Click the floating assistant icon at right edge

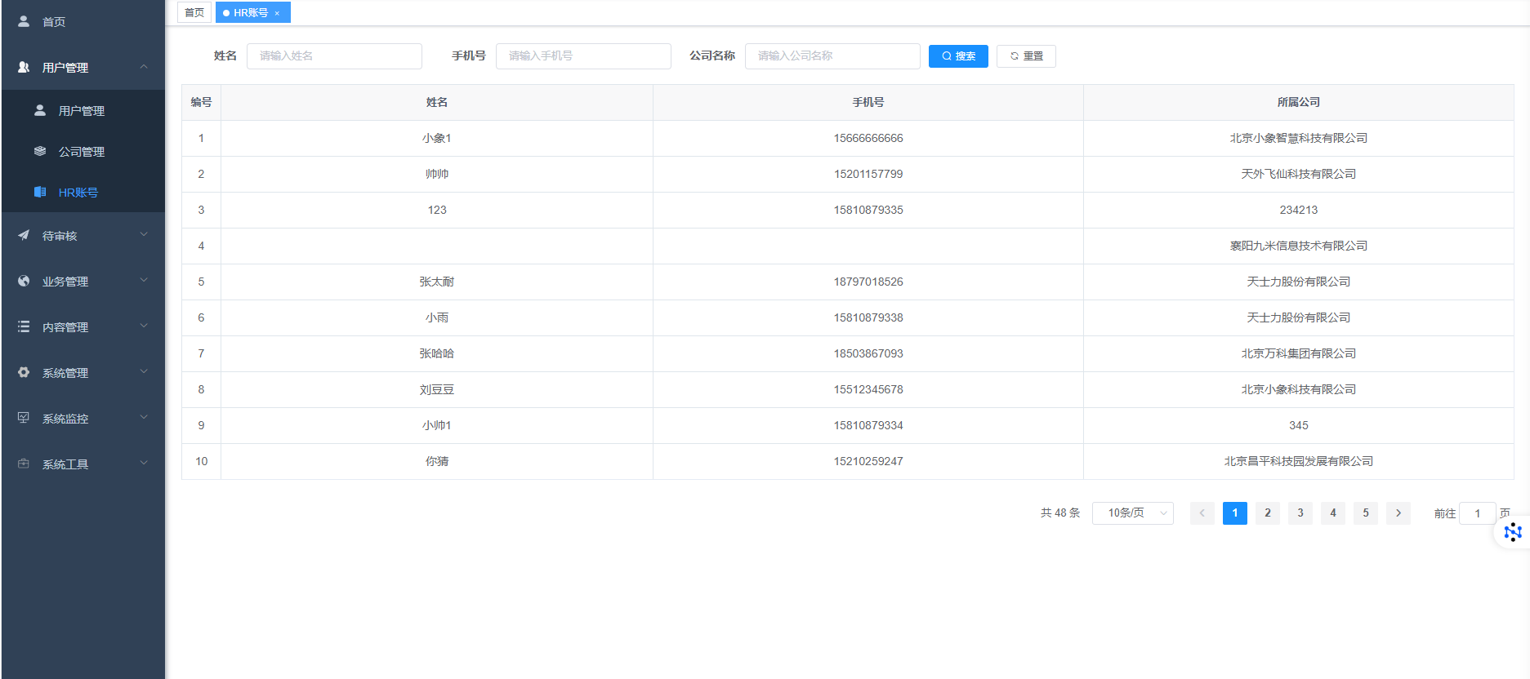tap(1512, 533)
